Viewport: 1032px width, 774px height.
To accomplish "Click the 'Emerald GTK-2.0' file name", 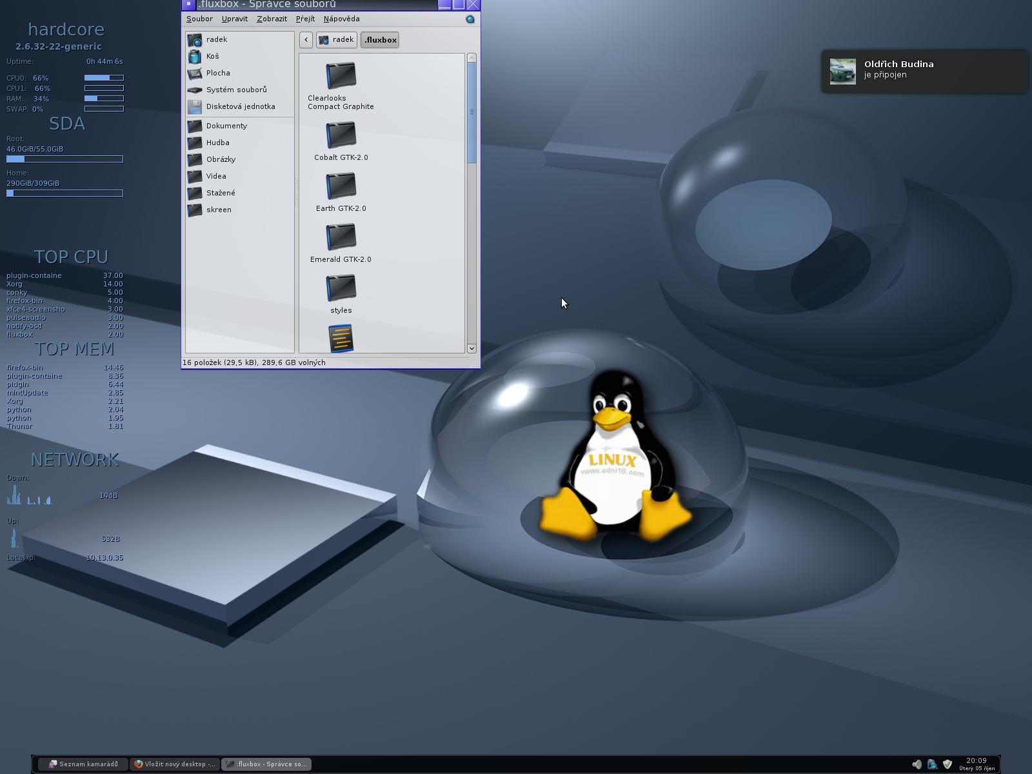I will click(x=341, y=259).
